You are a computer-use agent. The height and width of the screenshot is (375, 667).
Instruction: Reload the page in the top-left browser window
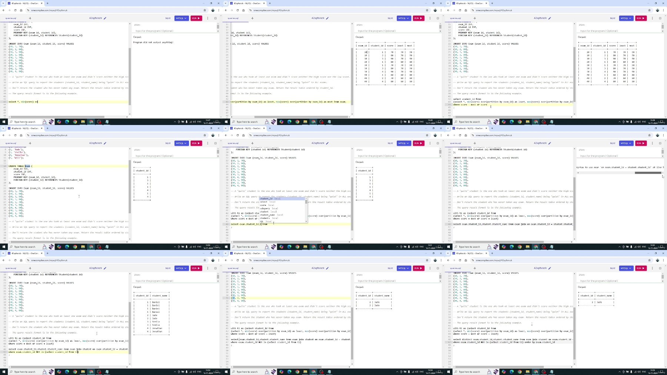pos(15,10)
